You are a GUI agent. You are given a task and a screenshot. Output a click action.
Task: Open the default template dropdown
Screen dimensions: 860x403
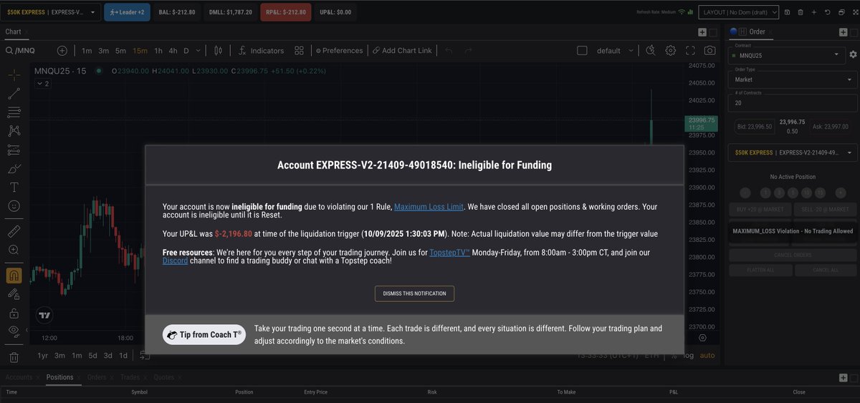[x=615, y=51]
